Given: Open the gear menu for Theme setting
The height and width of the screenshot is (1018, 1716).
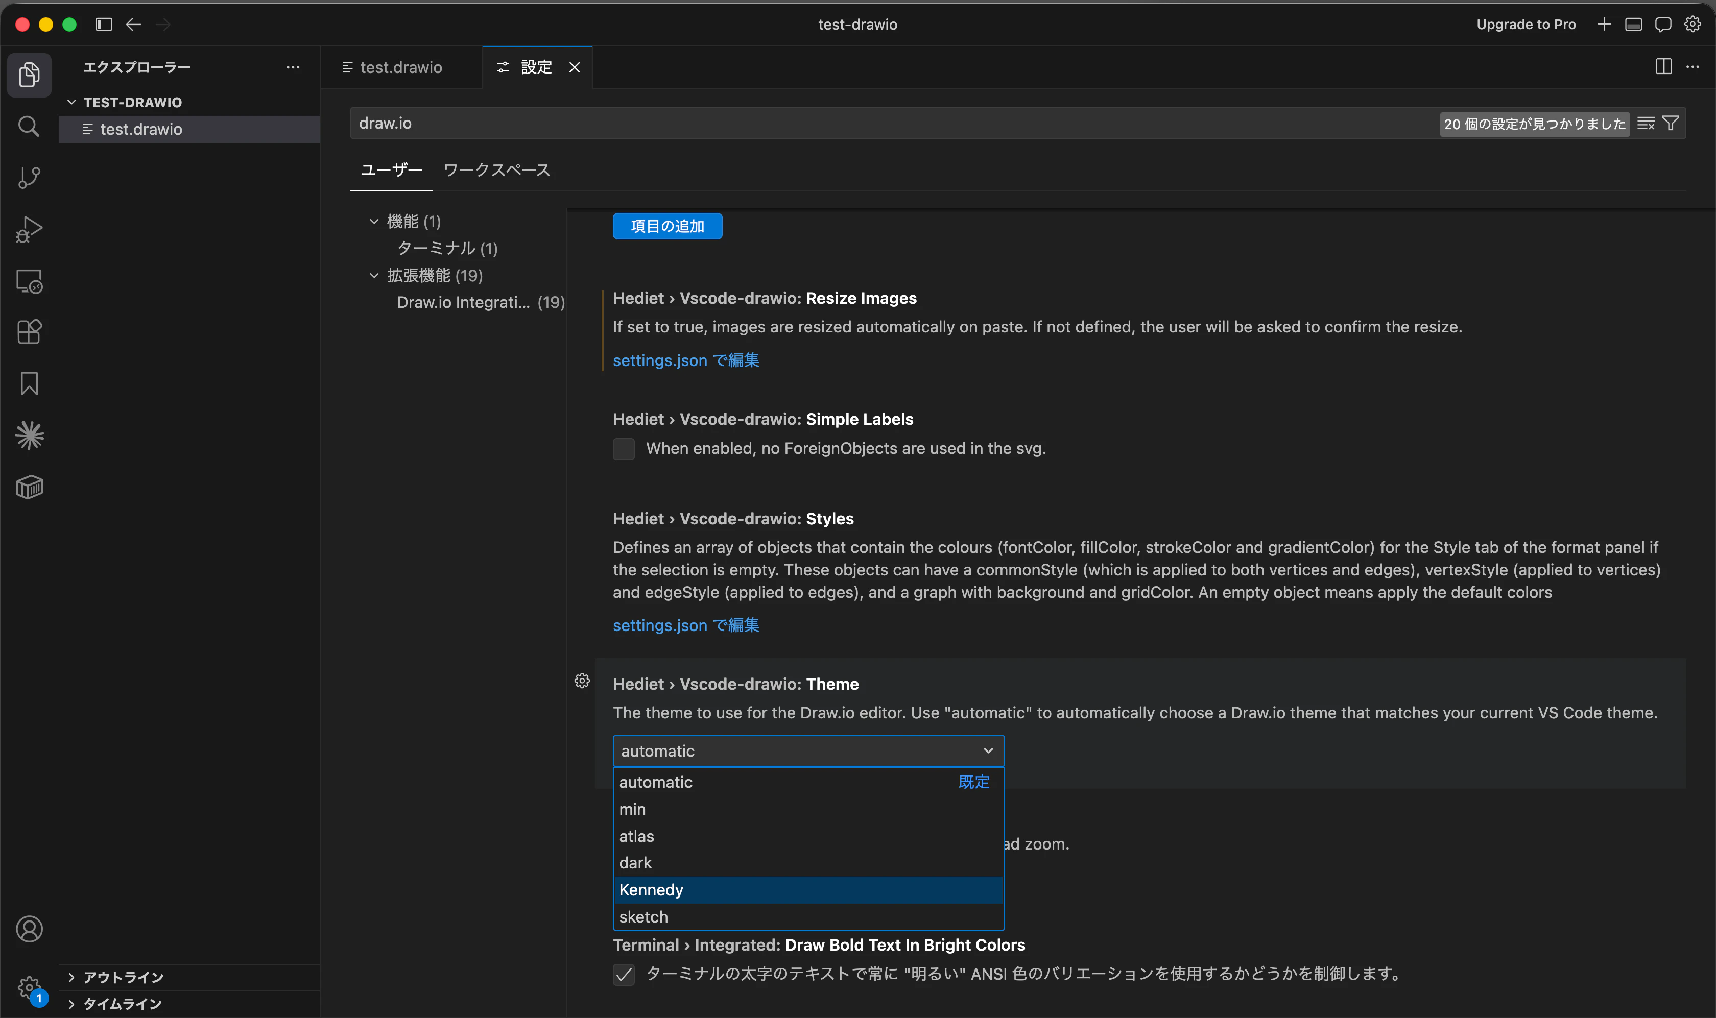Looking at the screenshot, I should pos(582,681).
